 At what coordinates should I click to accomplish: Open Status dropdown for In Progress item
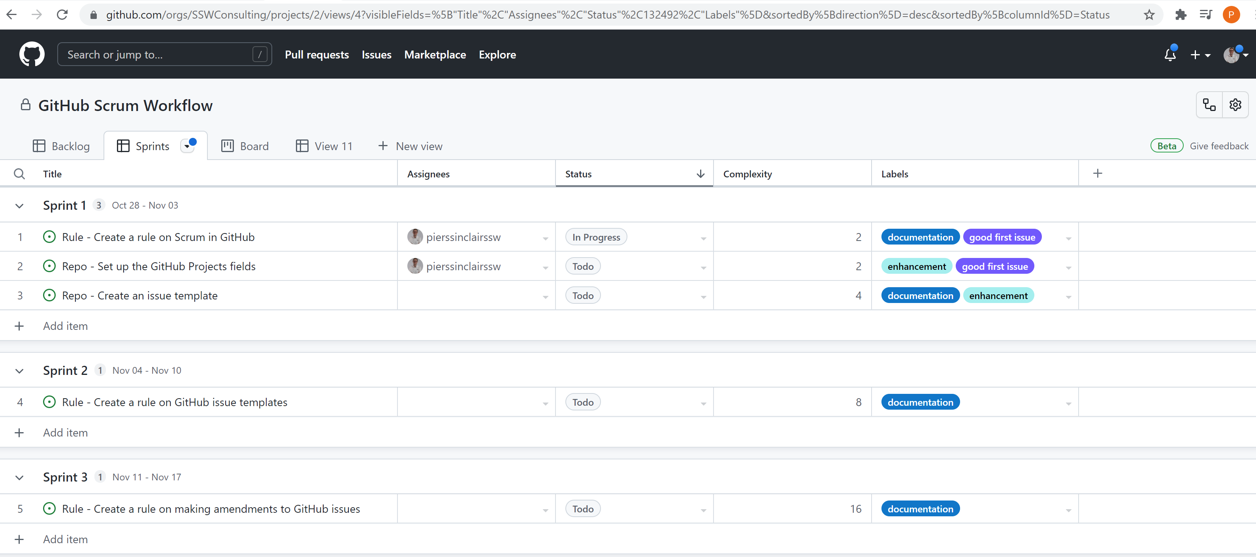coord(703,238)
